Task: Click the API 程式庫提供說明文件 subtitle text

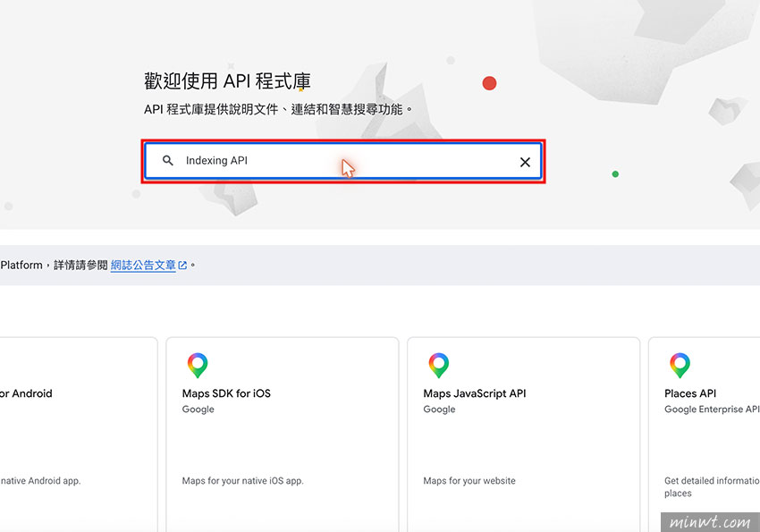Action: [x=278, y=109]
